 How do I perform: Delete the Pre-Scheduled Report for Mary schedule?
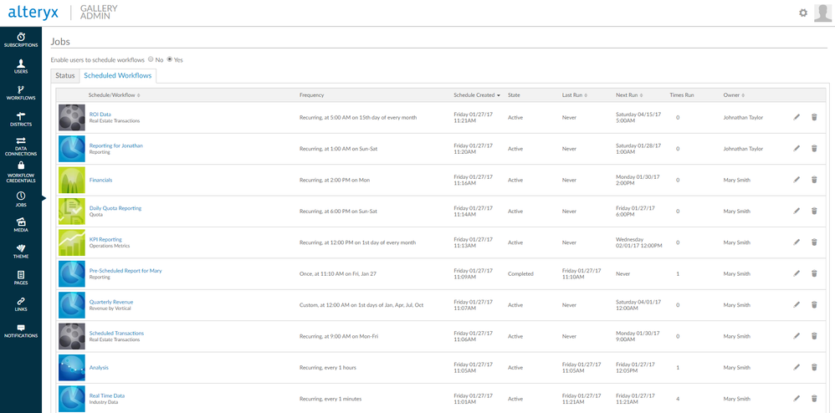click(x=814, y=273)
